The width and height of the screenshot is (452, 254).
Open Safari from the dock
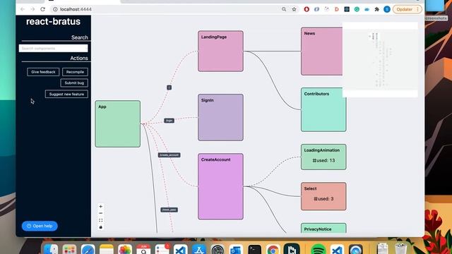(88, 249)
